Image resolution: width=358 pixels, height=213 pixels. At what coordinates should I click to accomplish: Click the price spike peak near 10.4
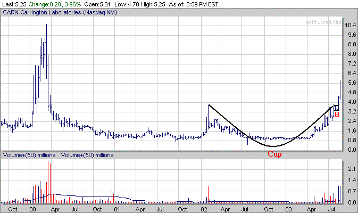[47, 24]
